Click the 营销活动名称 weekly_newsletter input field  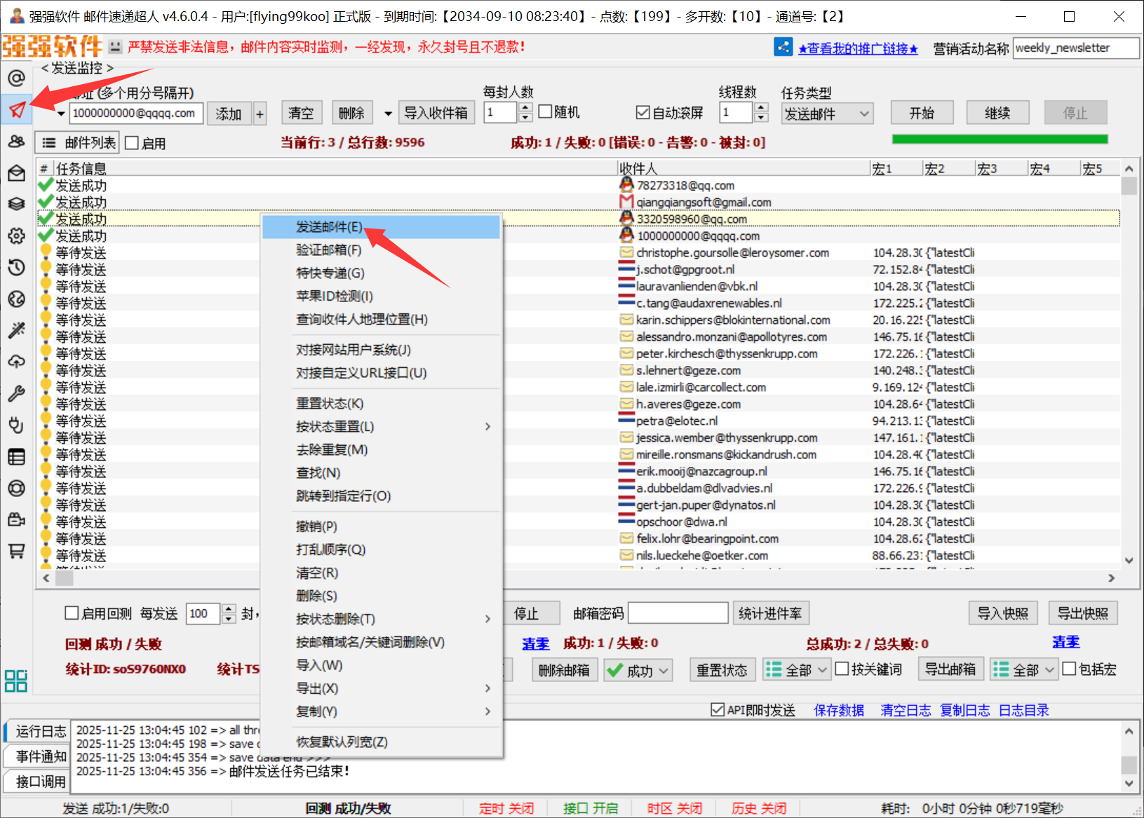[x=1075, y=48]
